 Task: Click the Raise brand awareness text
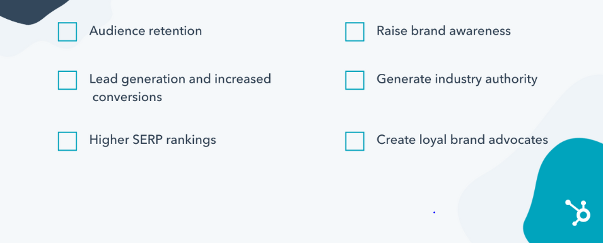pos(443,31)
